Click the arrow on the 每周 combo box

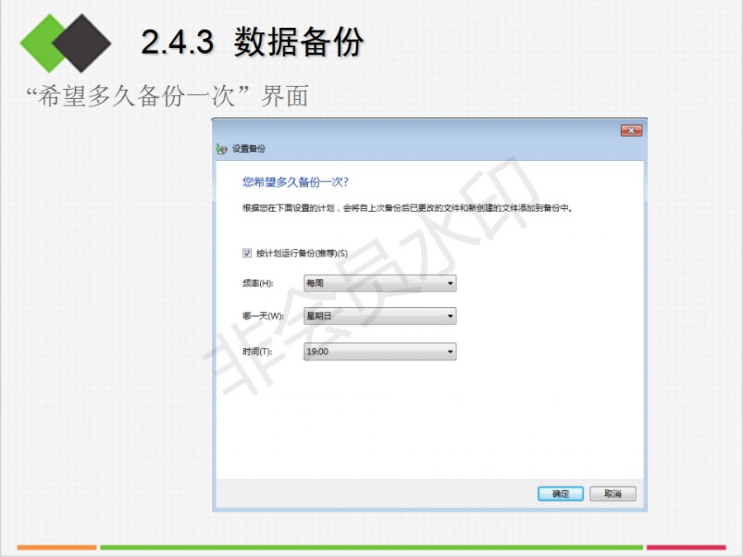[x=450, y=283]
